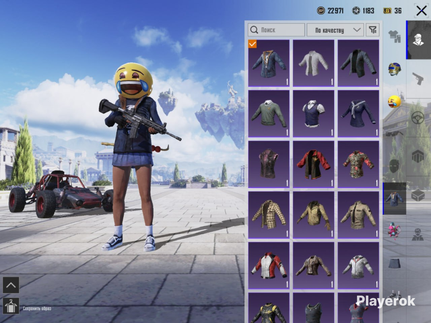This screenshot has height=323, width=431.
Task: Click the 22971 BP balance value
Action: tap(335, 11)
